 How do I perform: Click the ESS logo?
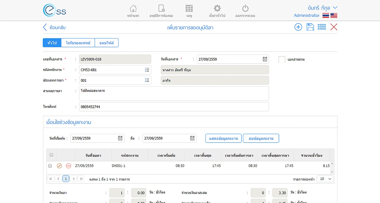(55, 11)
